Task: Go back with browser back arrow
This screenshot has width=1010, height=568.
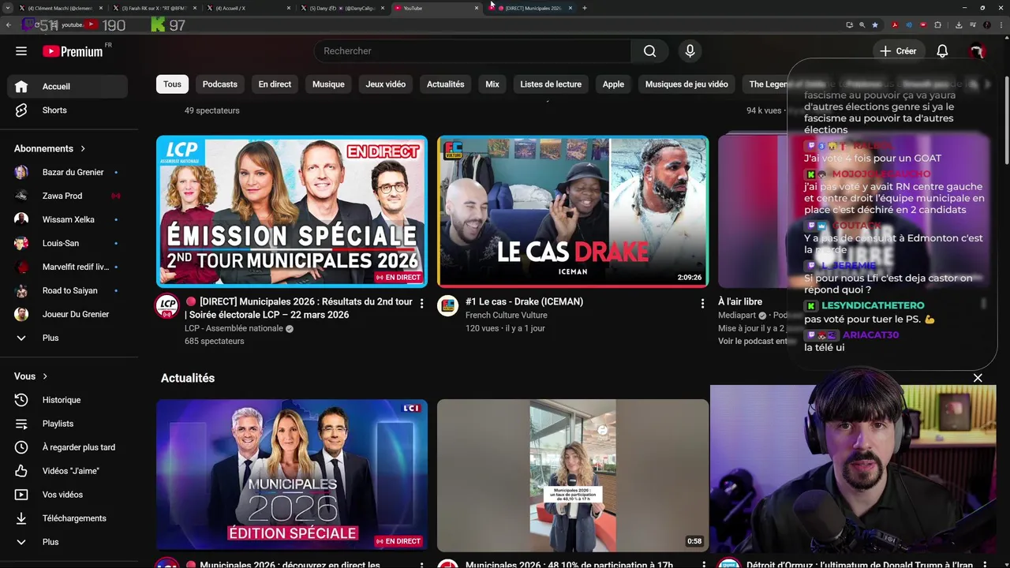Action: click(x=9, y=25)
